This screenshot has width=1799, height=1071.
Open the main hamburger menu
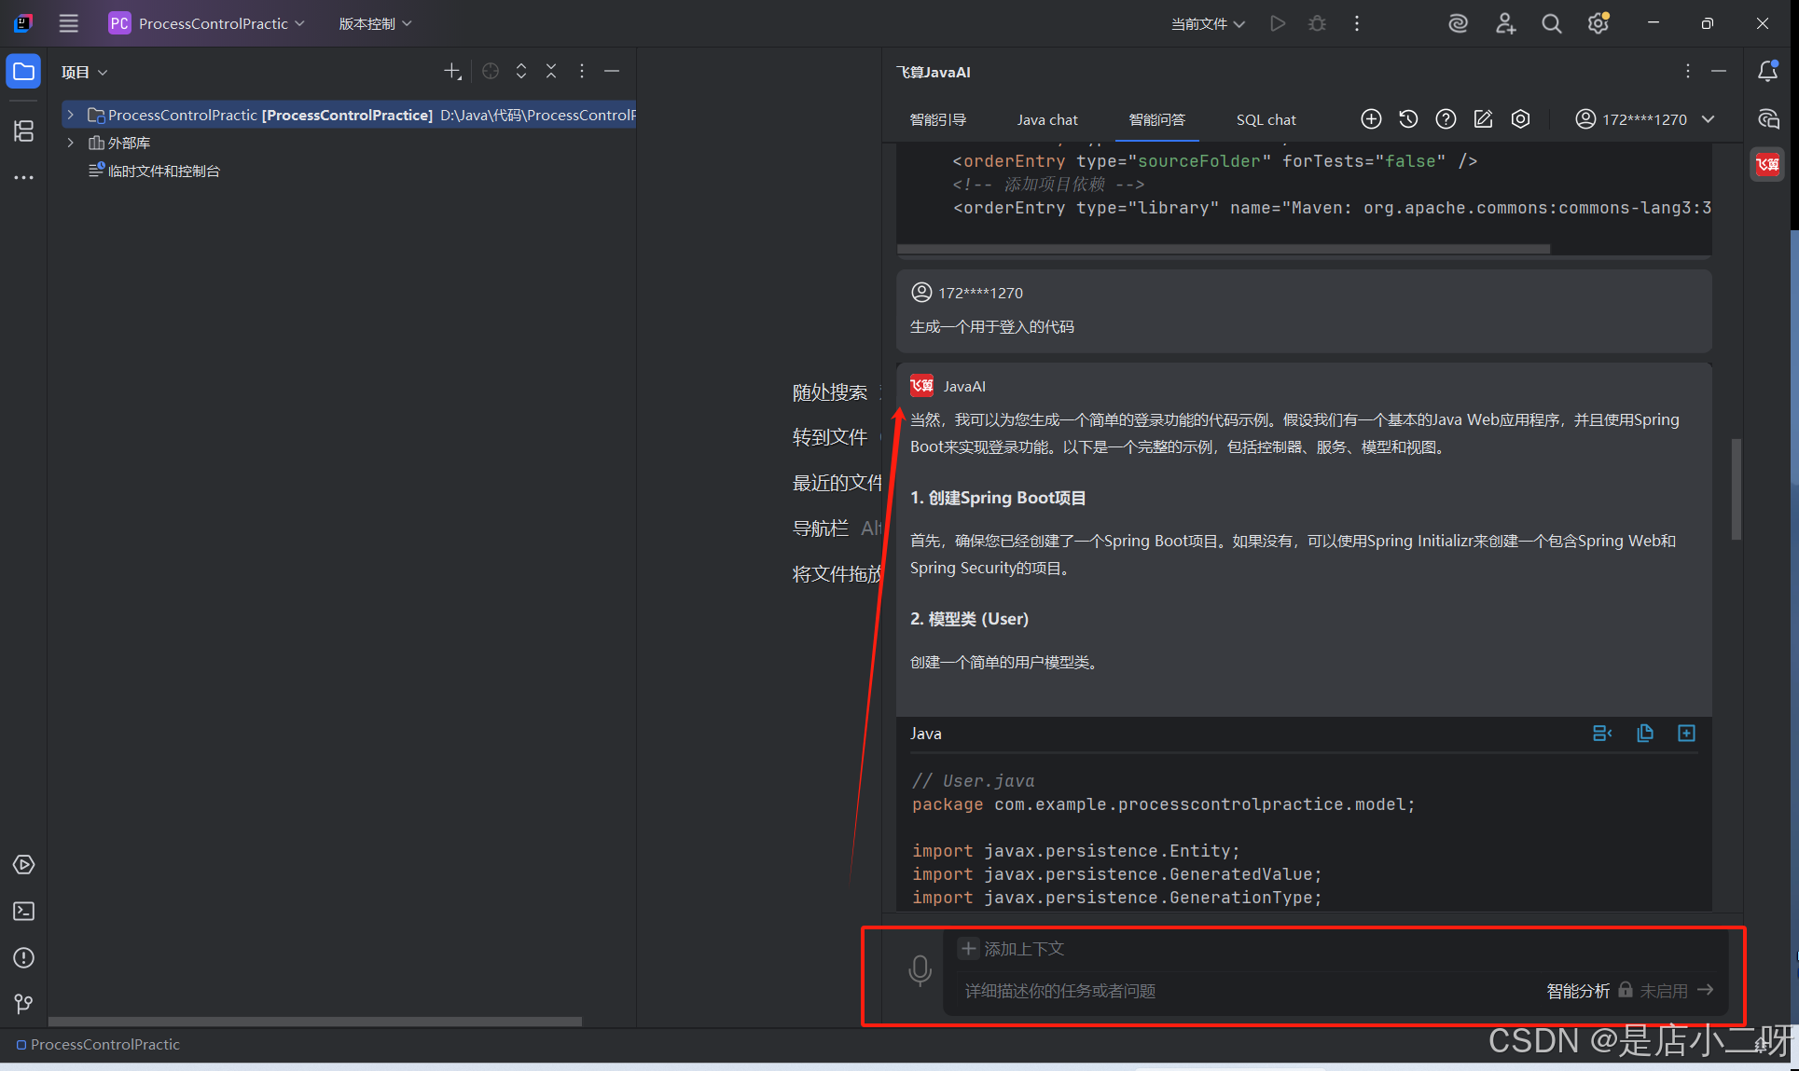coord(68,23)
